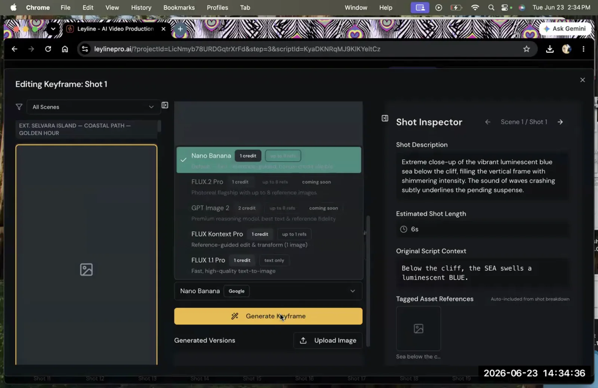Select Nano Banana model option
The image size is (598, 388).
click(269, 160)
